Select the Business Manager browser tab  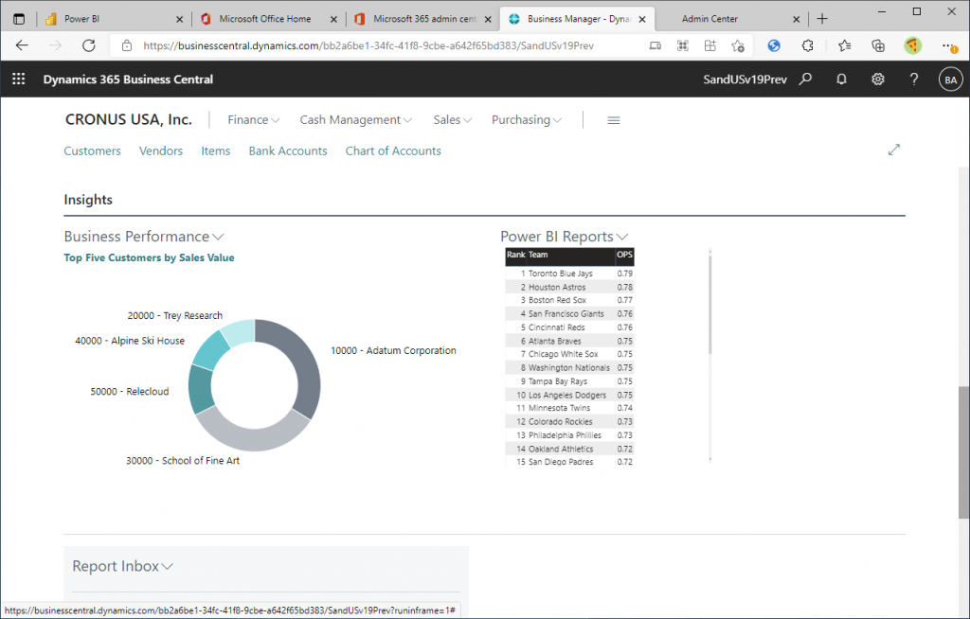click(578, 19)
